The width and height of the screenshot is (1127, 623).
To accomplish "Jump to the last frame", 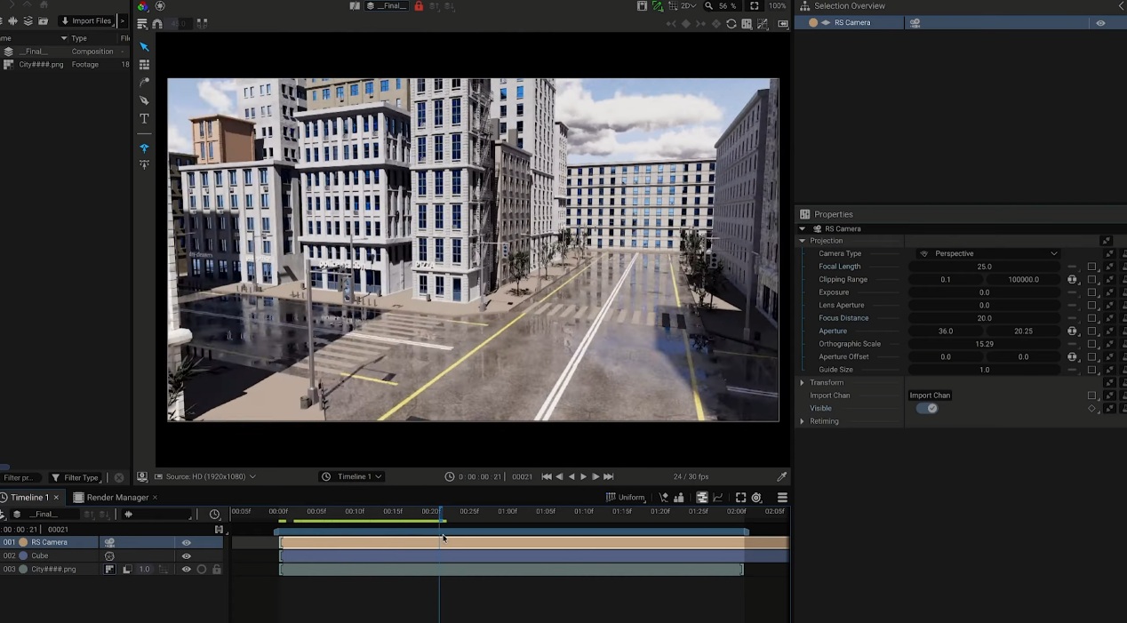I will pyautogui.click(x=609, y=477).
